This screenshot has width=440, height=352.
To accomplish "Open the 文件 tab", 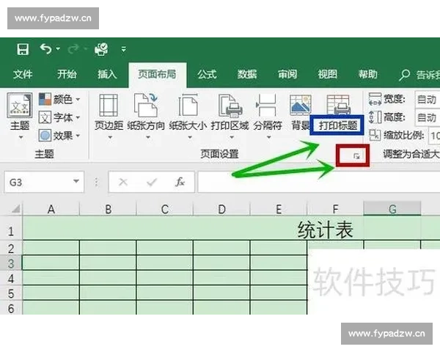I will click(23, 74).
